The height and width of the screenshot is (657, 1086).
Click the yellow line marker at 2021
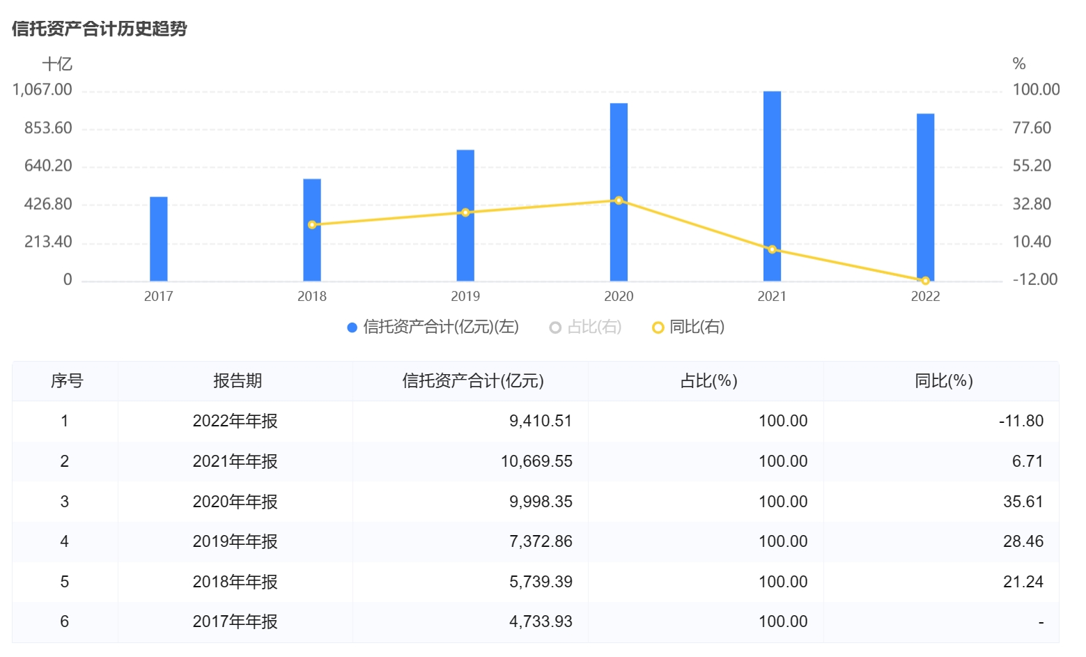[772, 249]
